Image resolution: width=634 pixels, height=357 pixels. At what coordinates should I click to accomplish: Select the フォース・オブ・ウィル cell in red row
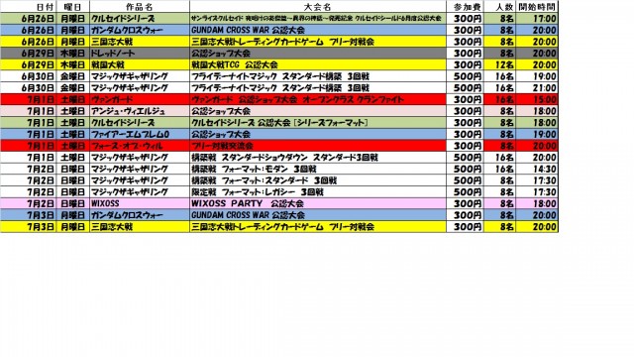coord(139,146)
